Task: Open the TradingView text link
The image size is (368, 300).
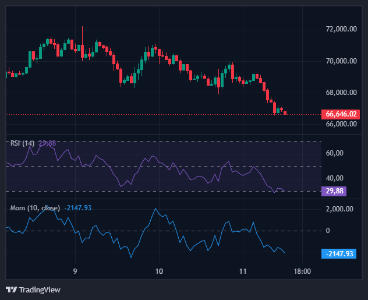Action: coord(40,290)
